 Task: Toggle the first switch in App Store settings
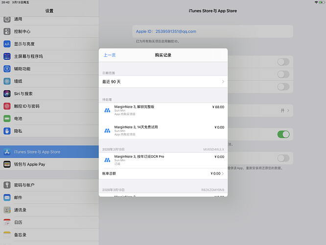click(283, 62)
